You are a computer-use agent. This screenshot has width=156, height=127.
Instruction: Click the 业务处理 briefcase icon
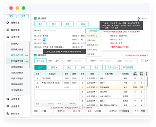coord(8,37)
